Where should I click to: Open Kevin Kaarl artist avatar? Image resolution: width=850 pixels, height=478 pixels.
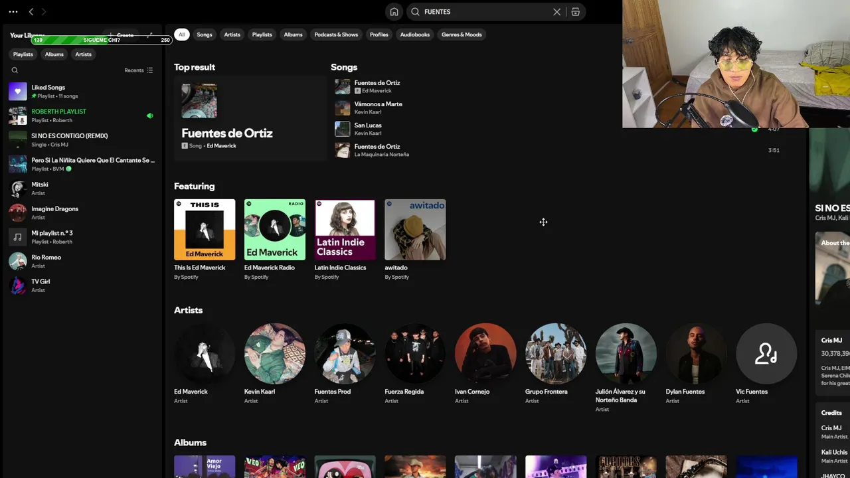pos(275,354)
